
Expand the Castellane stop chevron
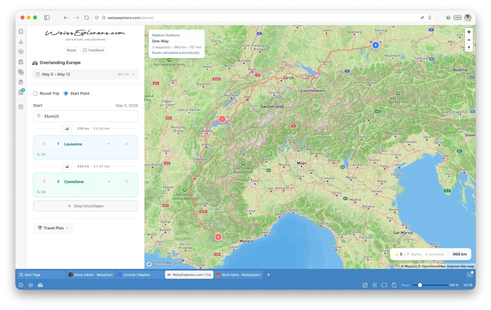click(x=109, y=181)
